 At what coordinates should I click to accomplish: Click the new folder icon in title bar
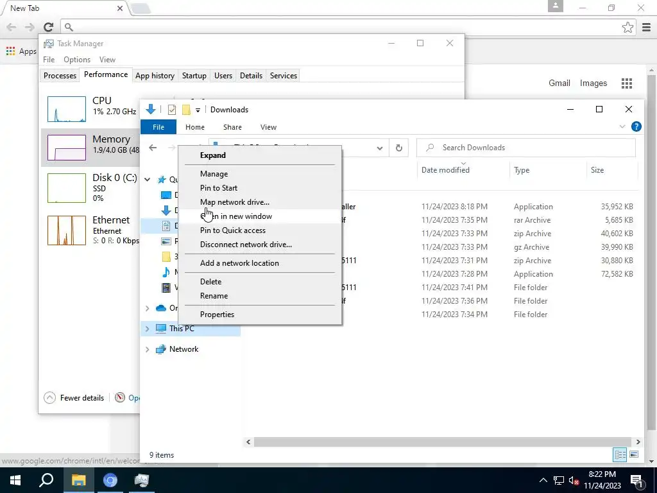pos(186,110)
